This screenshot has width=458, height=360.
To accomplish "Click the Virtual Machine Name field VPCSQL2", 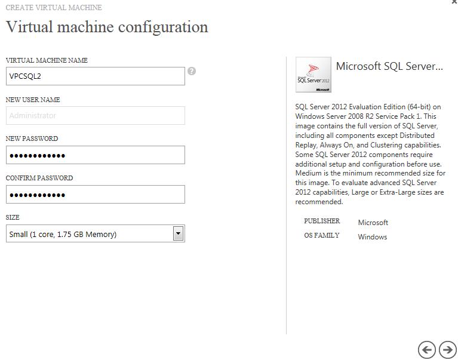I will click(96, 76).
